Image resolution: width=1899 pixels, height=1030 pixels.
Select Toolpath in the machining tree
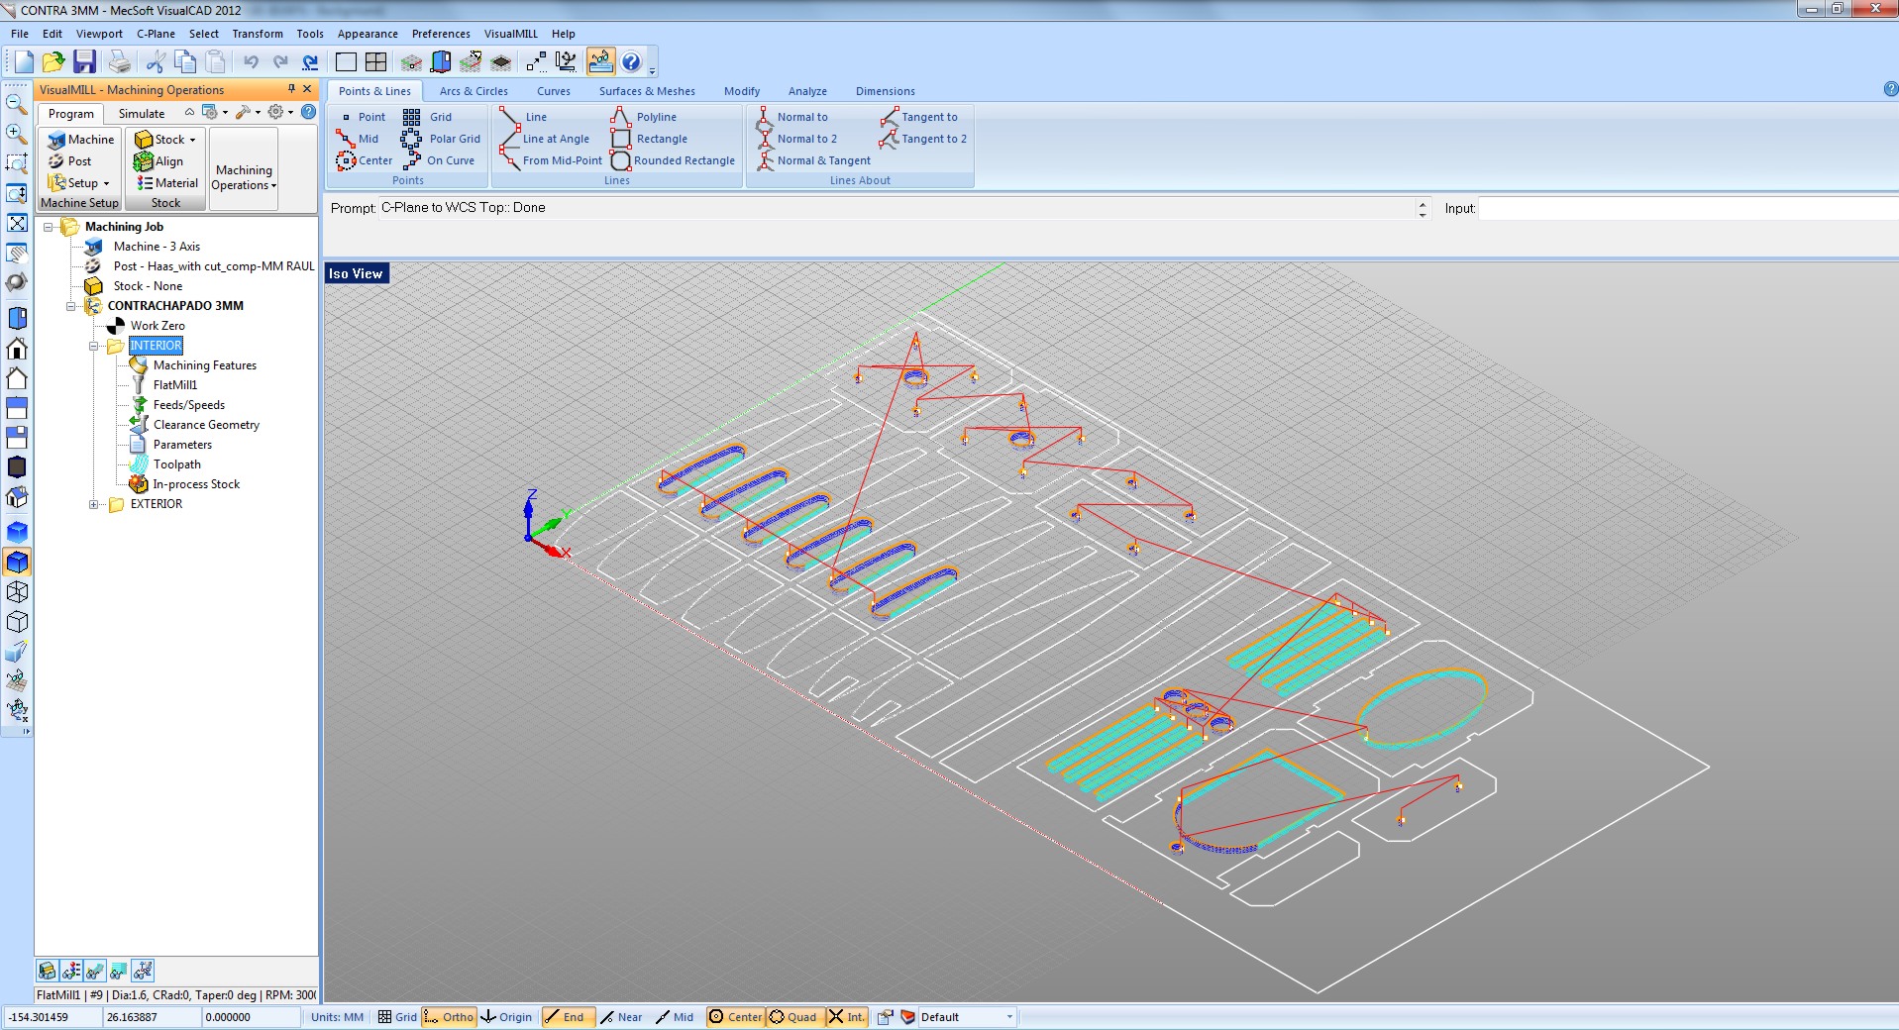[x=176, y=464]
